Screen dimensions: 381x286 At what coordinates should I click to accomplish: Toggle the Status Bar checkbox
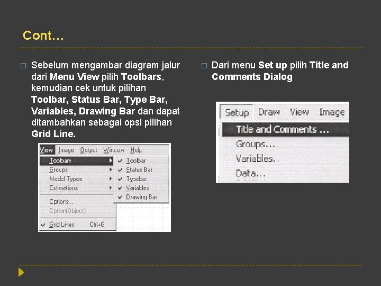pos(120,170)
